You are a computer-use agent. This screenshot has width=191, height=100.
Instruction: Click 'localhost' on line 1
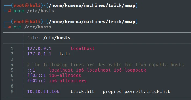pos(83,49)
